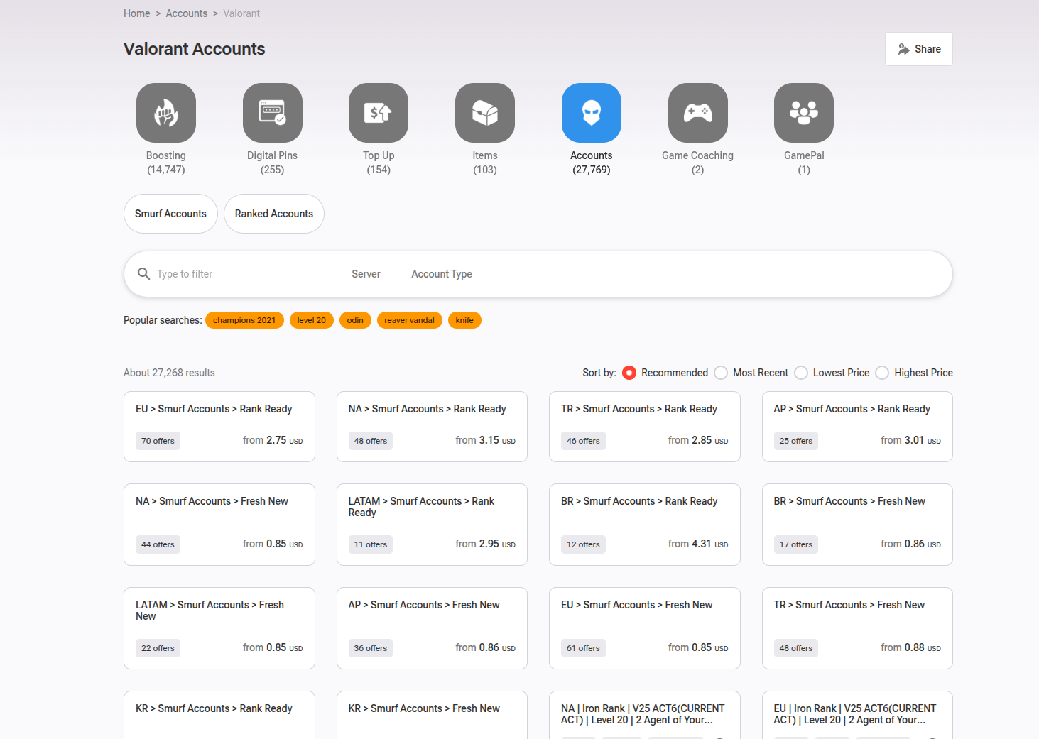The height and width of the screenshot is (739, 1039).
Task: Open the Account Type dropdown
Action: (441, 273)
